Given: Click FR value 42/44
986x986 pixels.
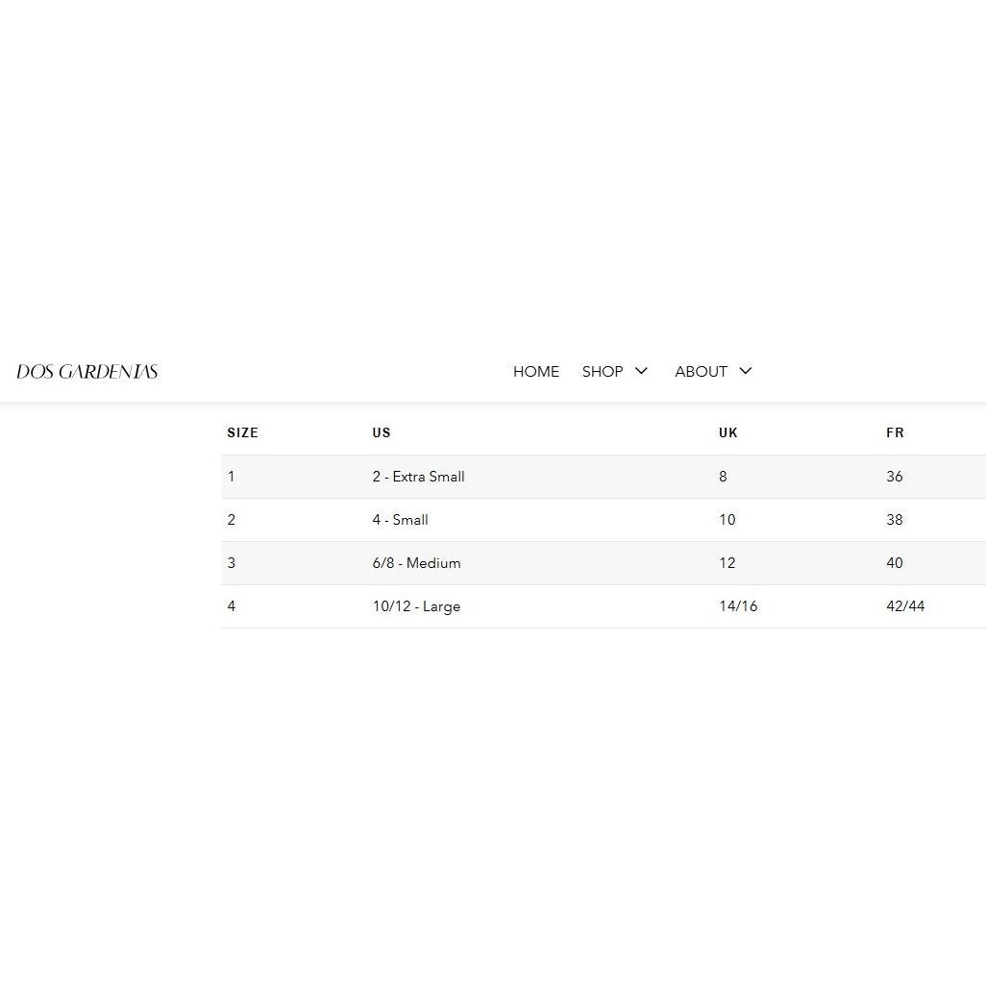Looking at the screenshot, I should [905, 606].
